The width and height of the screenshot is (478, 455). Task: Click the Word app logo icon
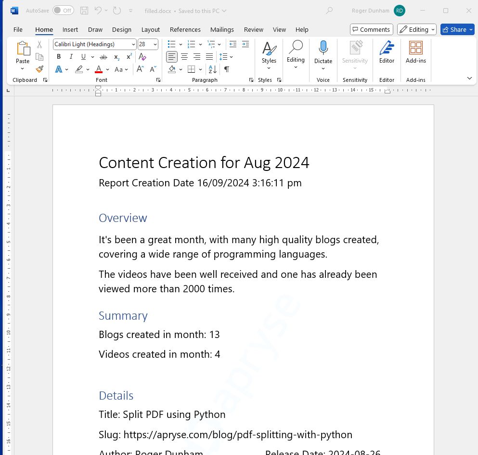click(x=14, y=11)
